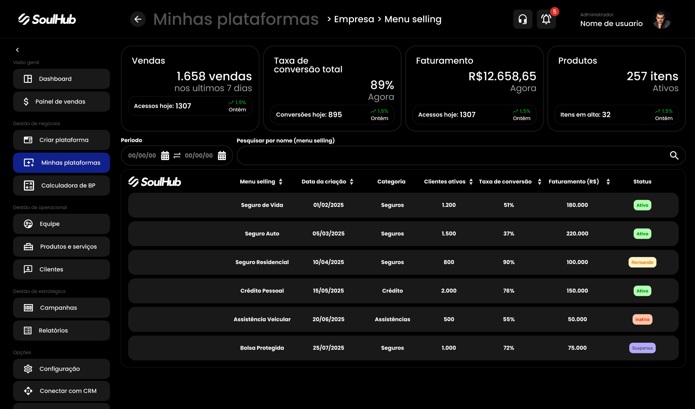Sort by Taxa de conversão arrows
This screenshot has width=695, height=409.
point(539,182)
